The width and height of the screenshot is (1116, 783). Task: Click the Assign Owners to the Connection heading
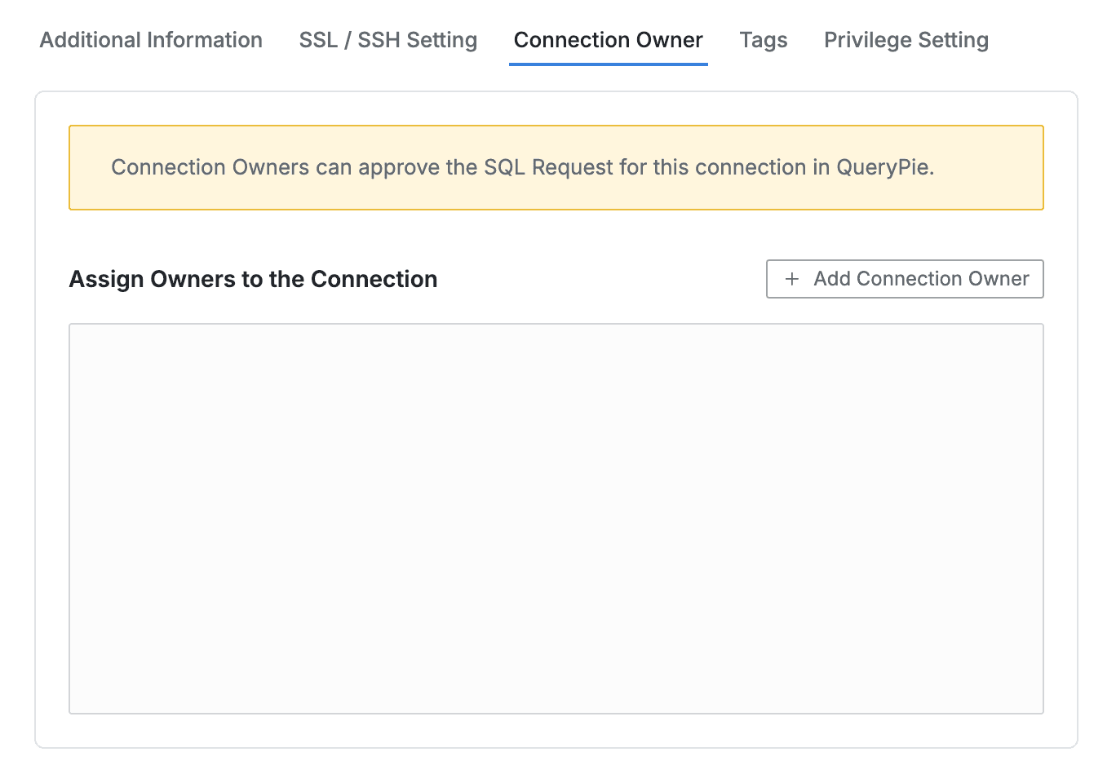pyautogui.click(x=253, y=279)
